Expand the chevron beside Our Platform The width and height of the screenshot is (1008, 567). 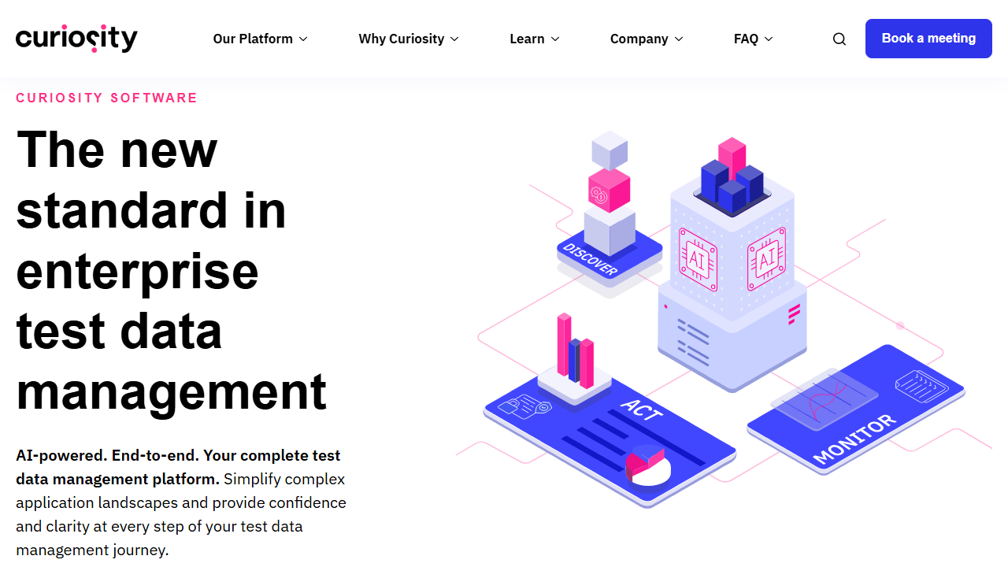click(303, 39)
